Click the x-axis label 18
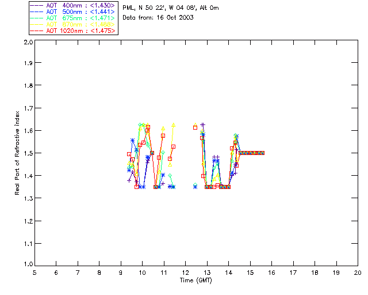368x295 pixels. 315,273
